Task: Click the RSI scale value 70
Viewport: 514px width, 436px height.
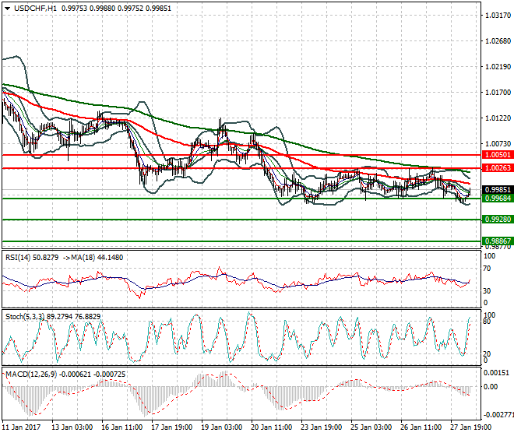Action: (487, 269)
